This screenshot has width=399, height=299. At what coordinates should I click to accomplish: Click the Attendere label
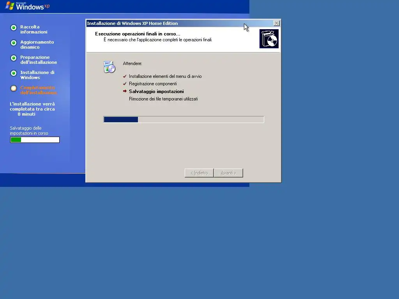click(132, 63)
